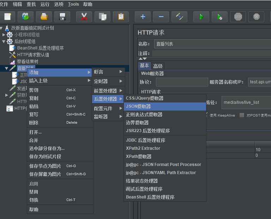Open the 前置处理器 submenu
Screen dimensions: 271x219
(x=108, y=91)
